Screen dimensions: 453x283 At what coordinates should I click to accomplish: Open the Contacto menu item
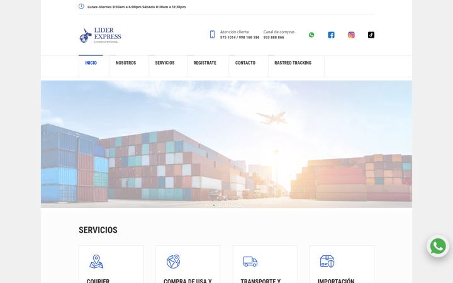(245, 63)
